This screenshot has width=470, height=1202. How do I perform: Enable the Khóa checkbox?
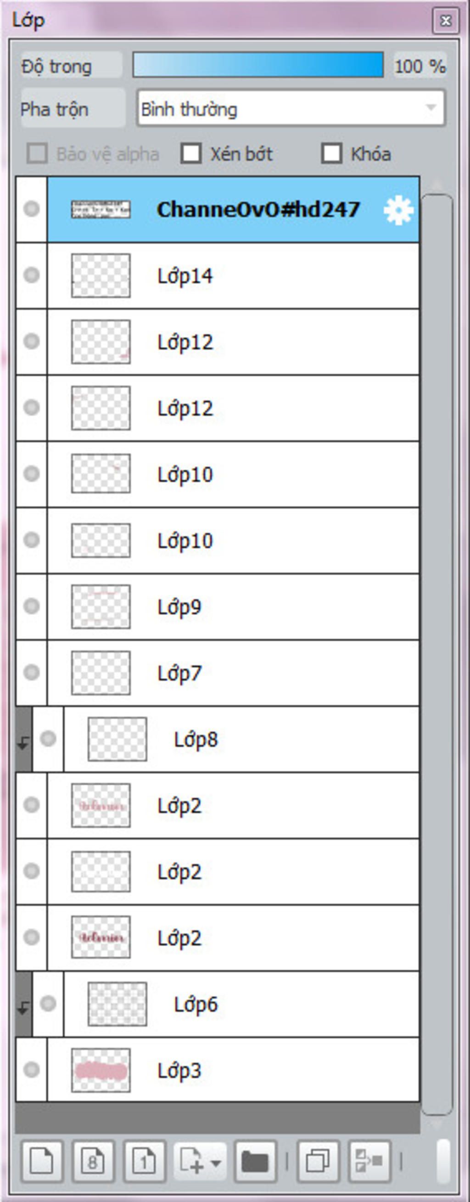[331, 153]
